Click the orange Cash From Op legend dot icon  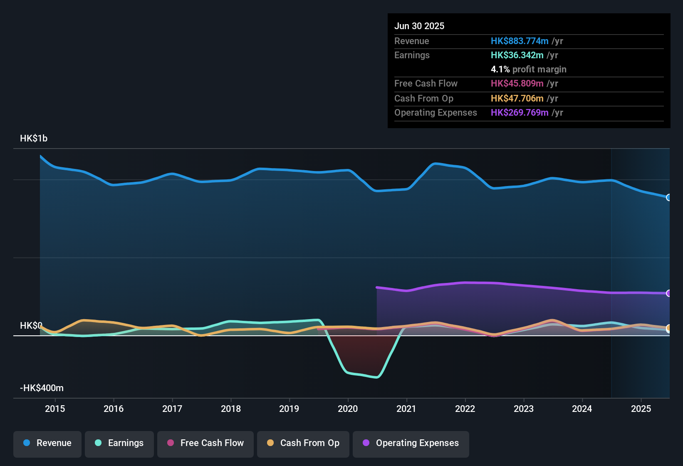pyautogui.click(x=270, y=443)
